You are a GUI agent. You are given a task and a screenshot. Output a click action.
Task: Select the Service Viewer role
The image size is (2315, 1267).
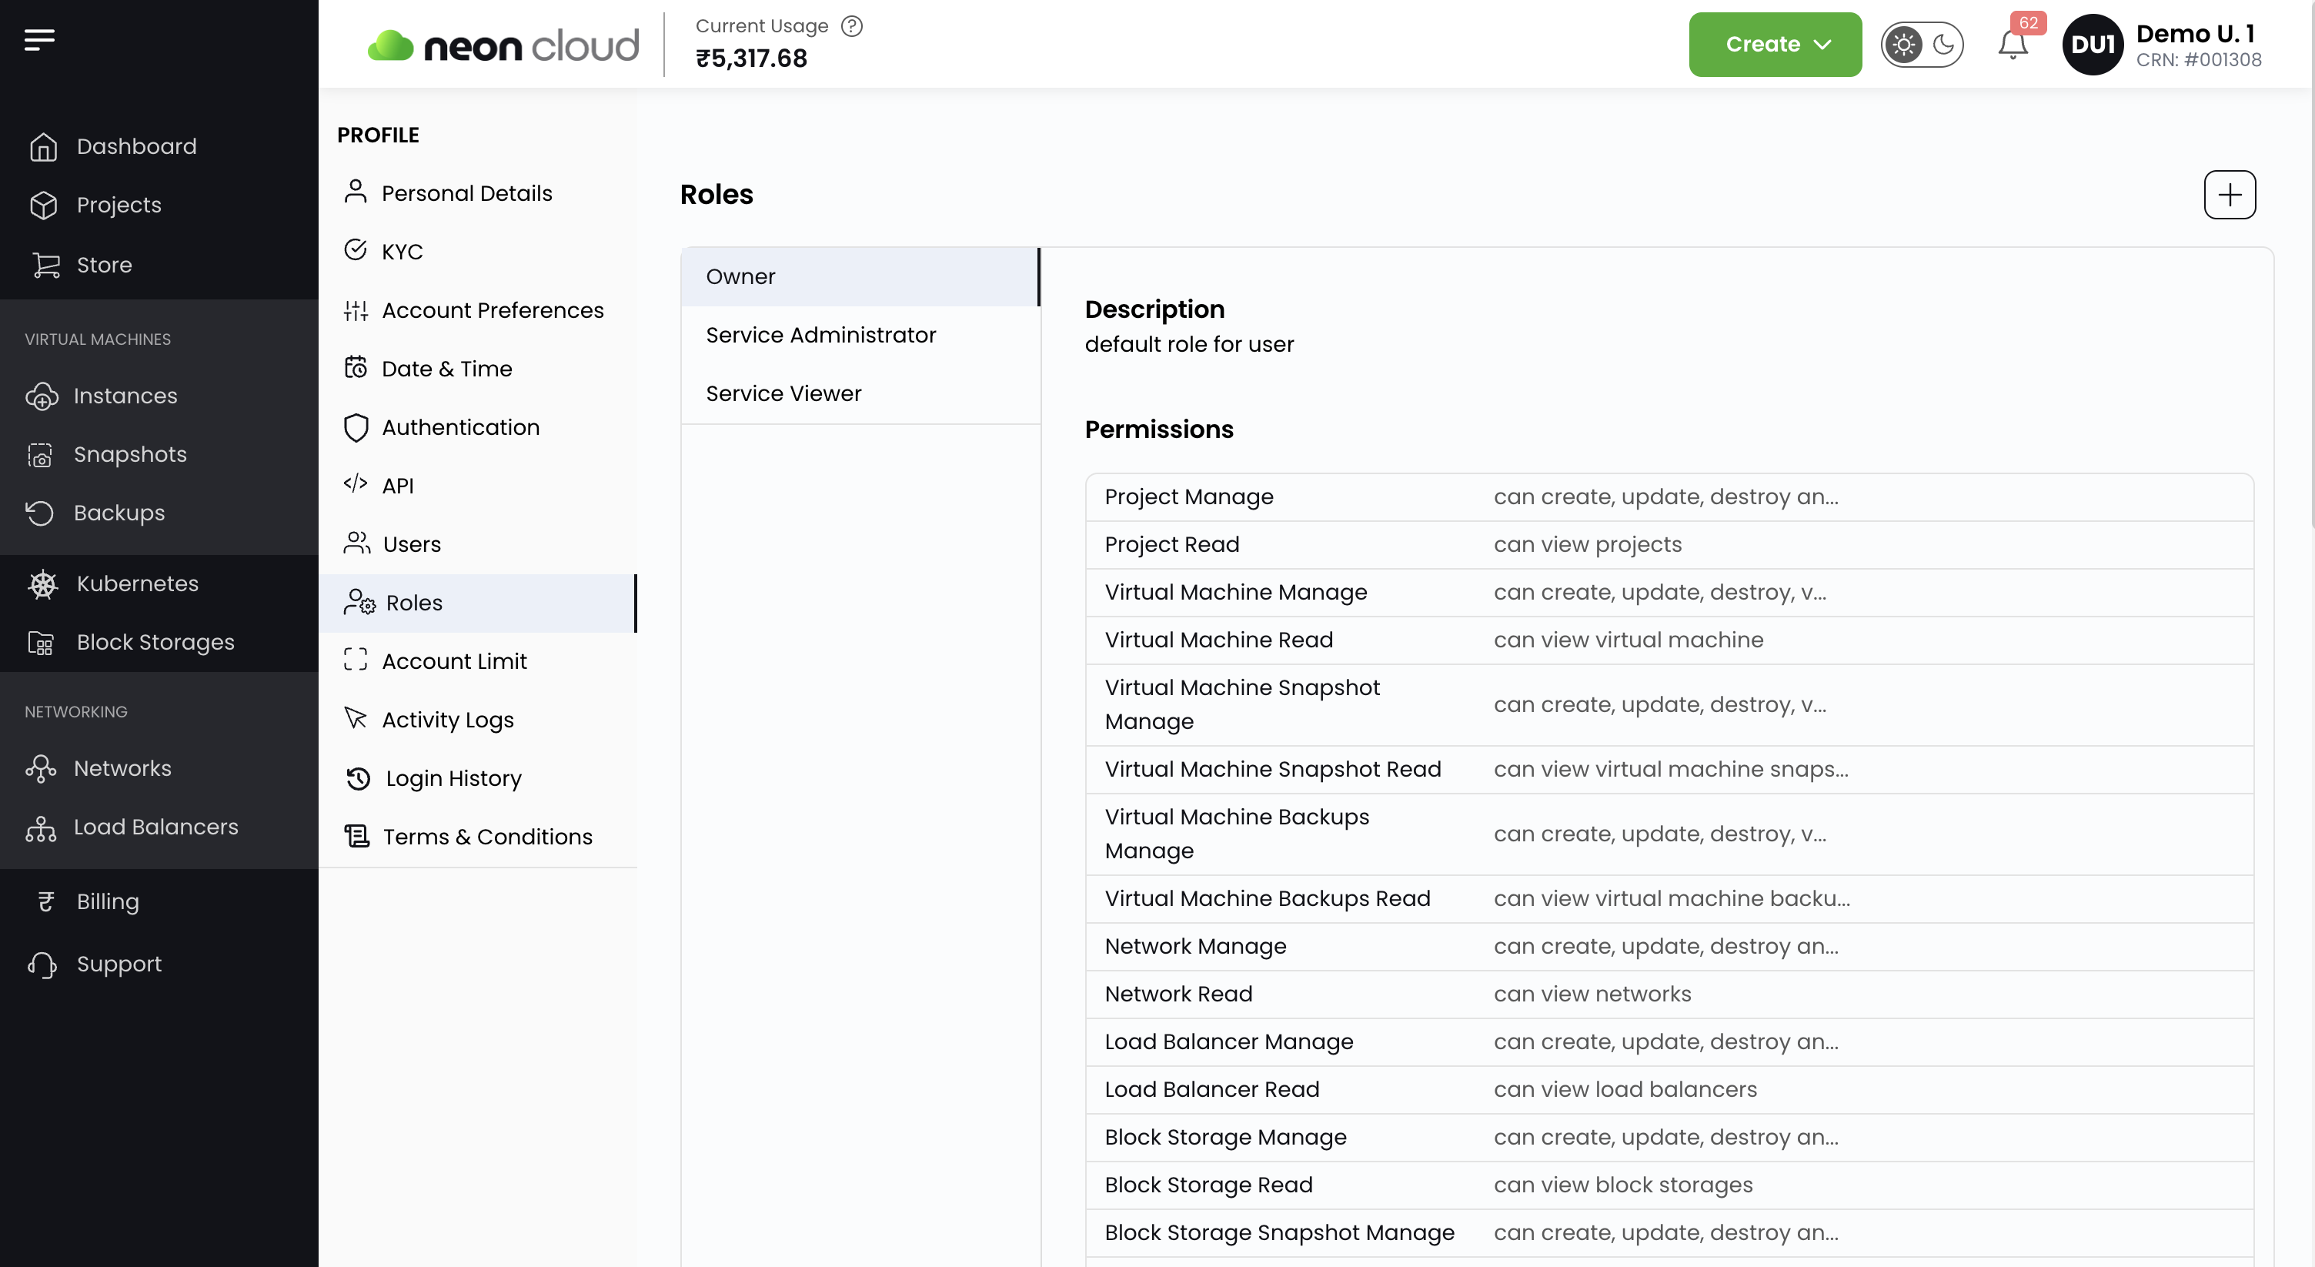click(783, 393)
